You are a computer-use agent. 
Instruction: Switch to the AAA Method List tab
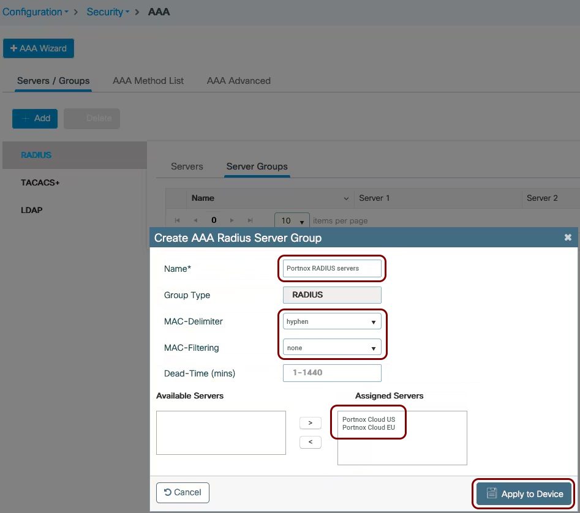(x=148, y=81)
